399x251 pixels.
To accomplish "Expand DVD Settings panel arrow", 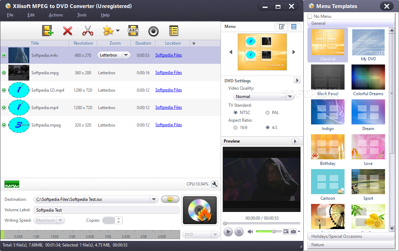I will pyautogui.click(x=297, y=80).
